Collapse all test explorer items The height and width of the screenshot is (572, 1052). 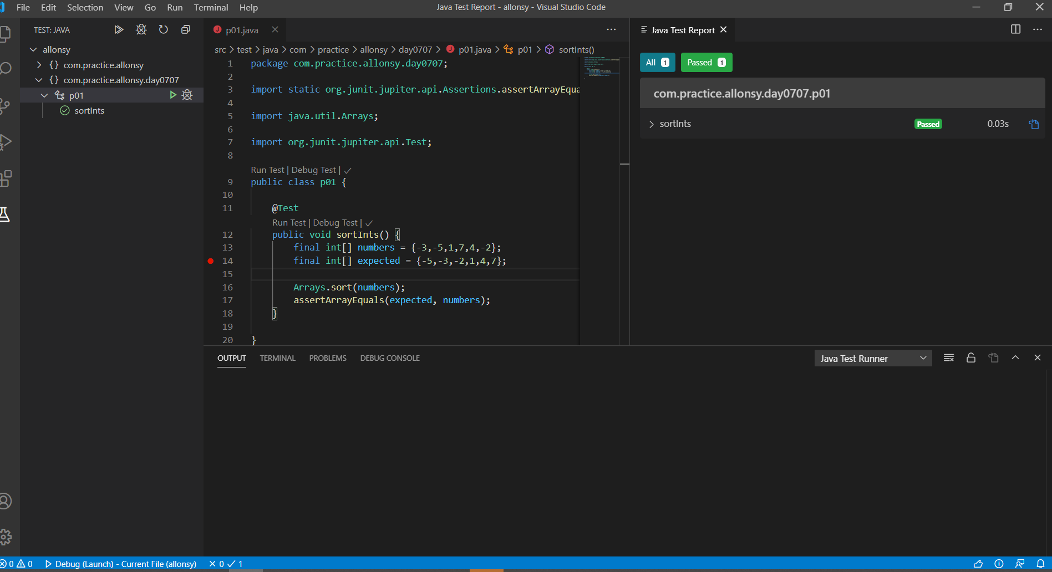(186, 30)
